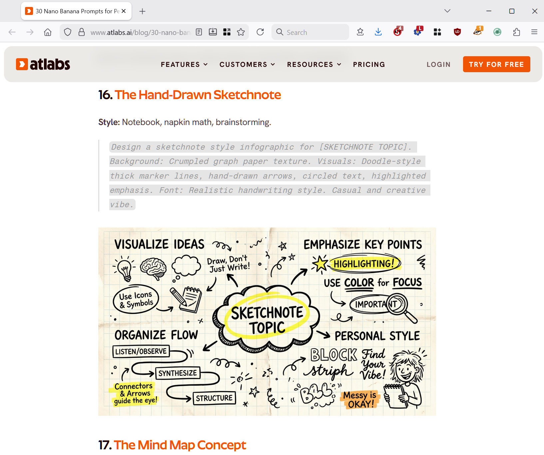544x455 pixels.
Task: Click the TRY FOR FREE button
Action: pyautogui.click(x=497, y=64)
